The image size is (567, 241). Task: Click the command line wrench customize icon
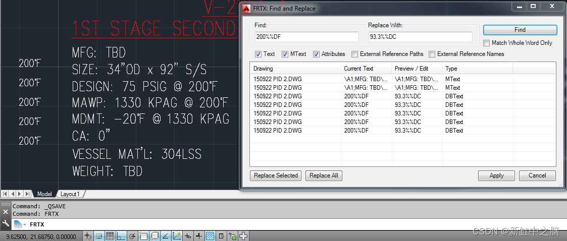(x=6, y=223)
